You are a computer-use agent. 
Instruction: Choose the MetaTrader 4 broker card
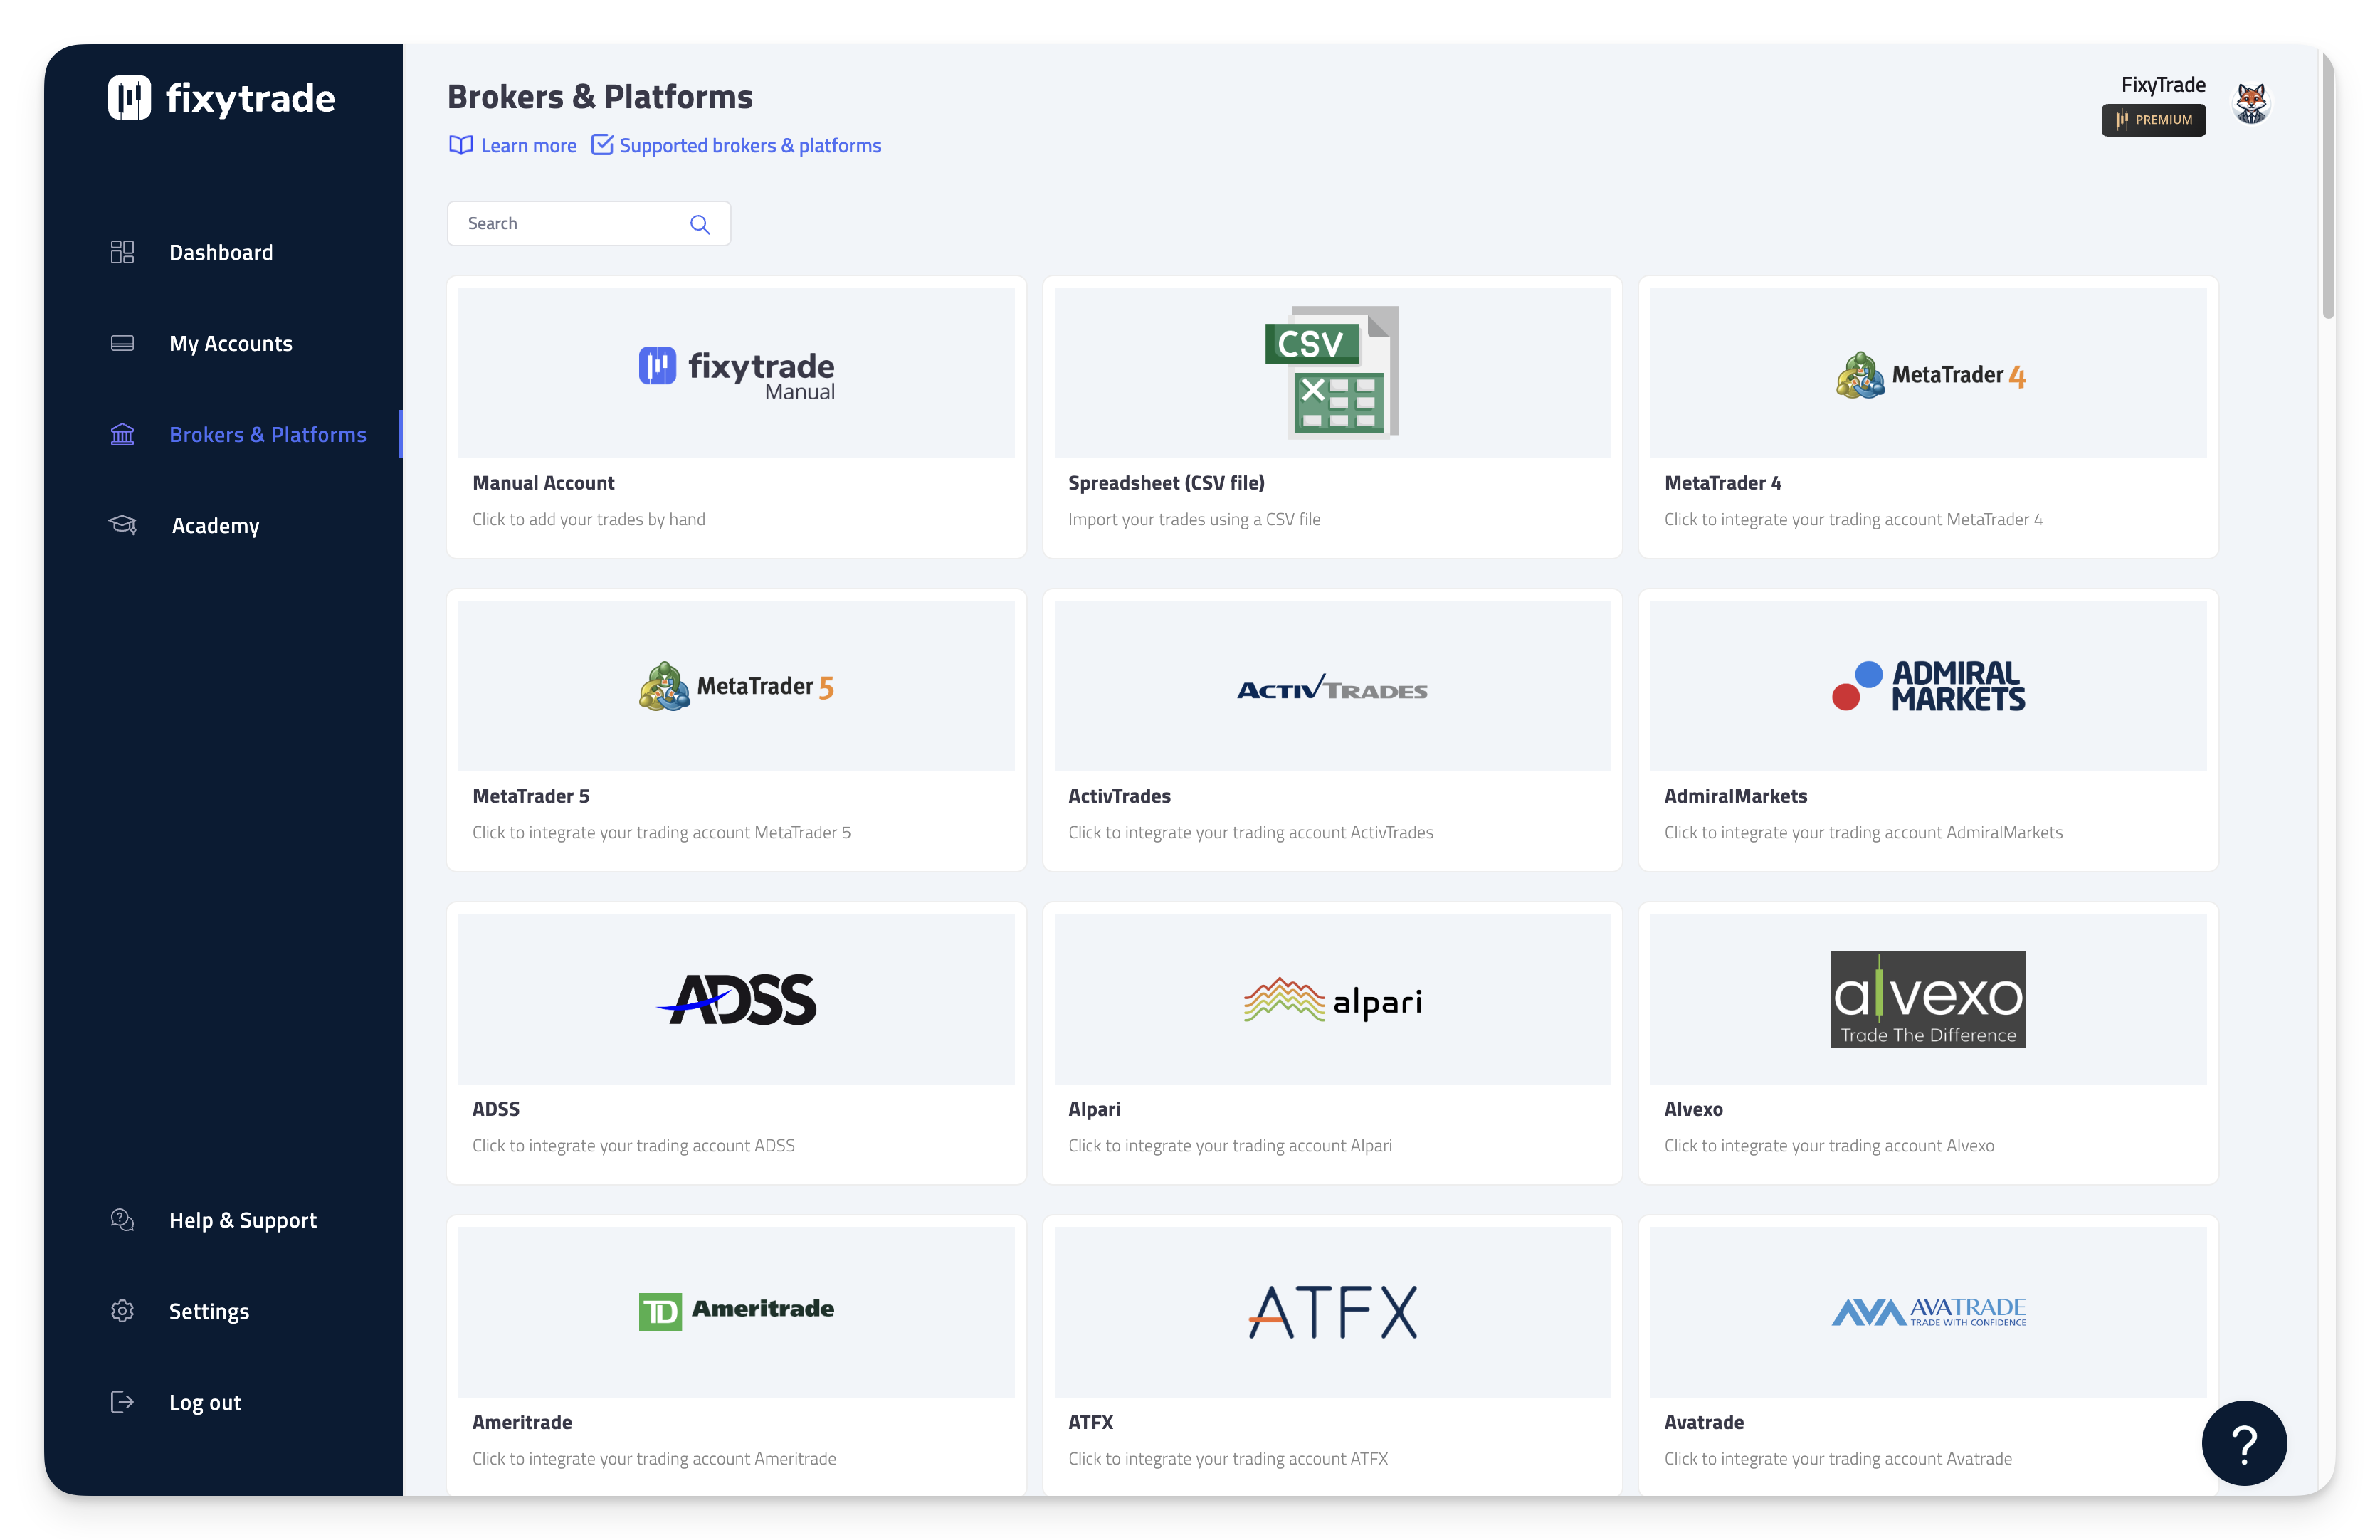[x=1927, y=417]
